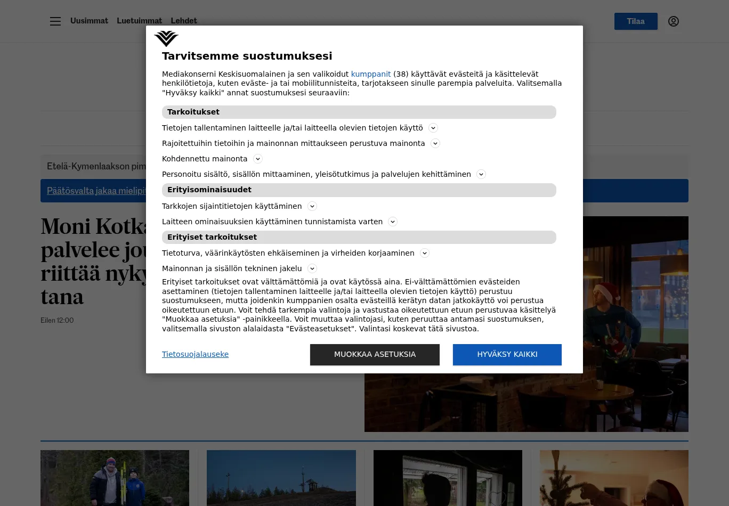The width and height of the screenshot is (729, 506).
Task: Expand 'Mainonnan ja sisällön tekninen jakelu'
Action: click(312, 269)
